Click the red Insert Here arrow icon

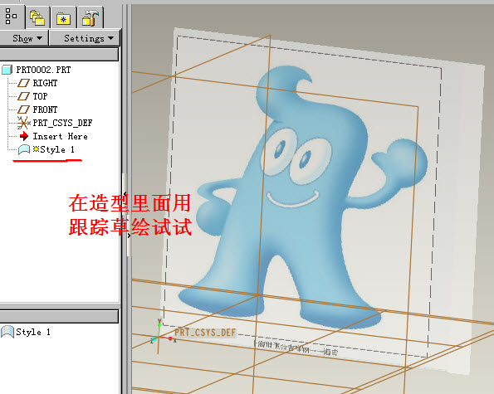pyautogui.click(x=23, y=136)
